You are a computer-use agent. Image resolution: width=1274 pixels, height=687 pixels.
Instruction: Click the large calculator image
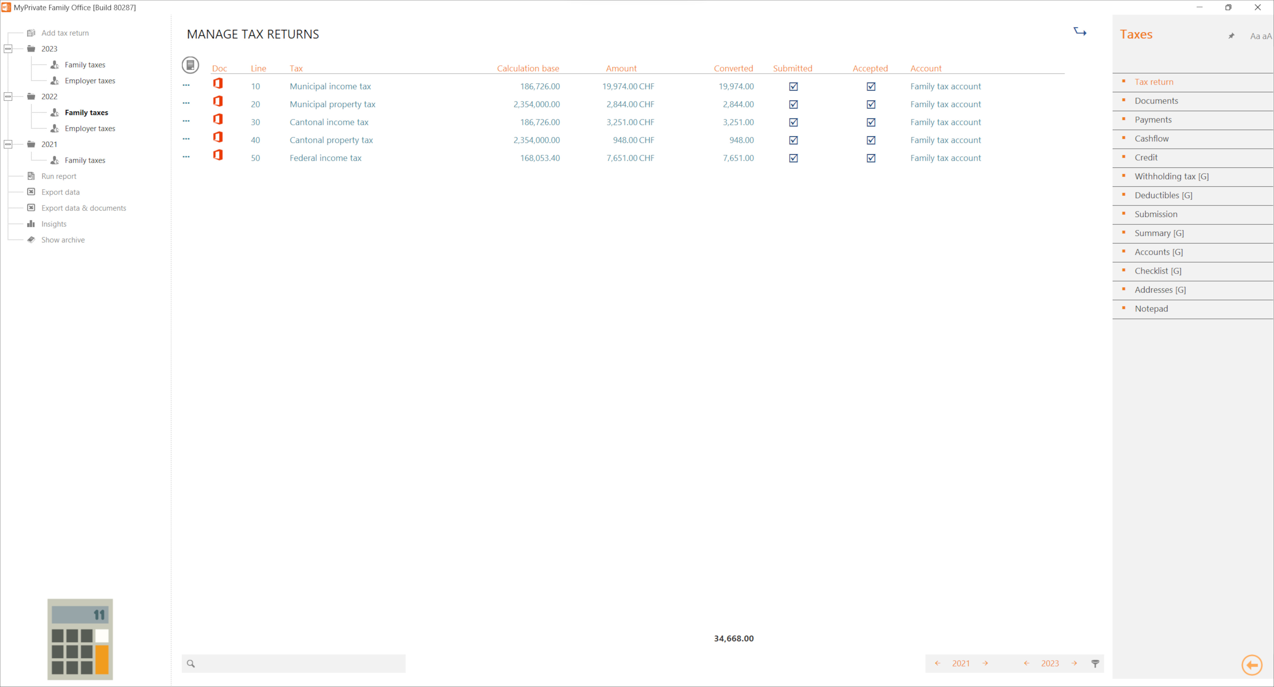click(80, 639)
